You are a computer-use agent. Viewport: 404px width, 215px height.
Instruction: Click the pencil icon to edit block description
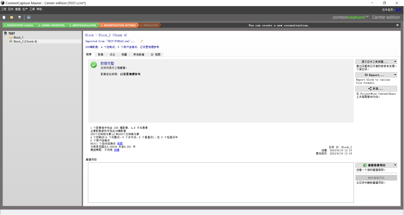[141, 41]
